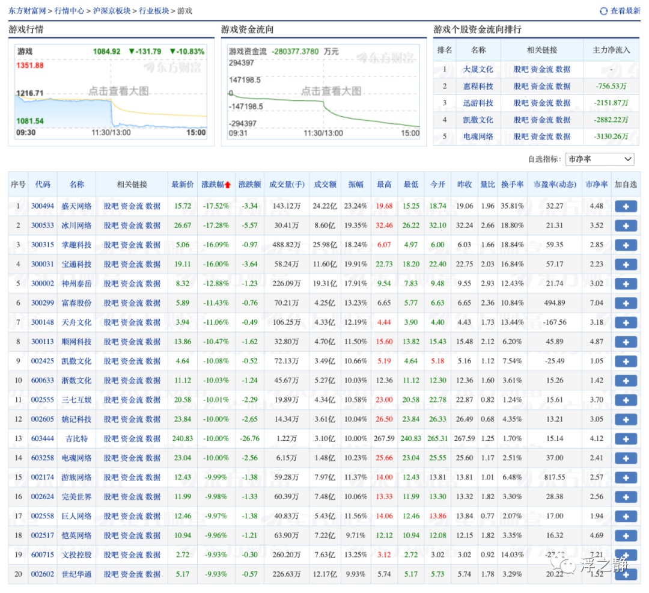Add 浙数文化 to watchlist with plus button
The image size is (649, 593).
(x=626, y=381)
